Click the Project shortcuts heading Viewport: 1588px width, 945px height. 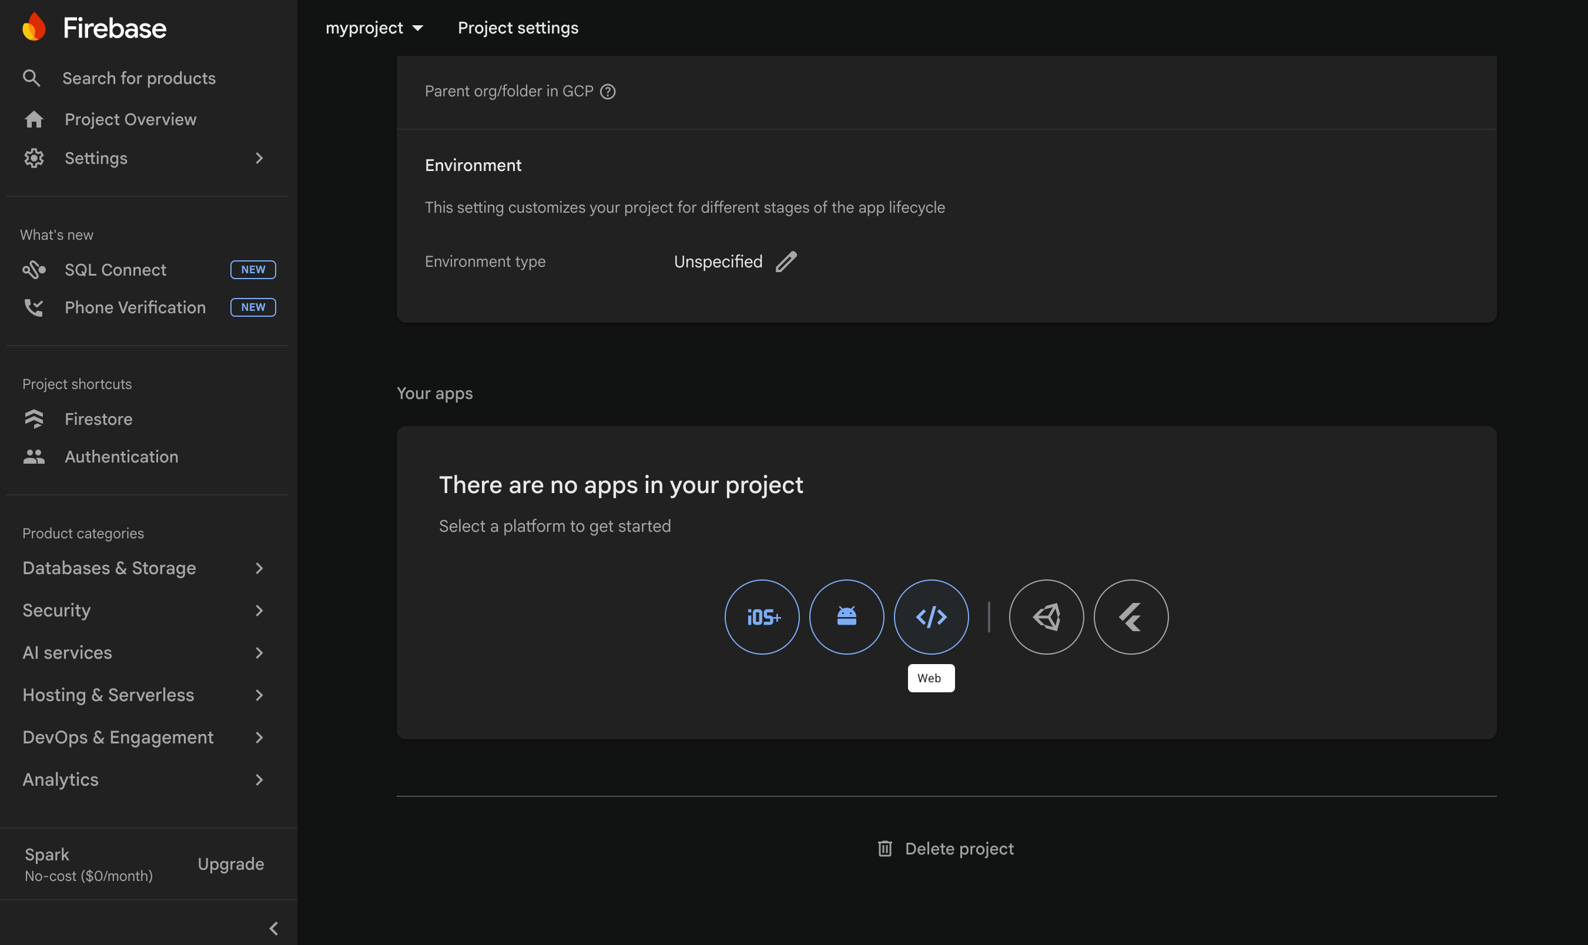77,384
